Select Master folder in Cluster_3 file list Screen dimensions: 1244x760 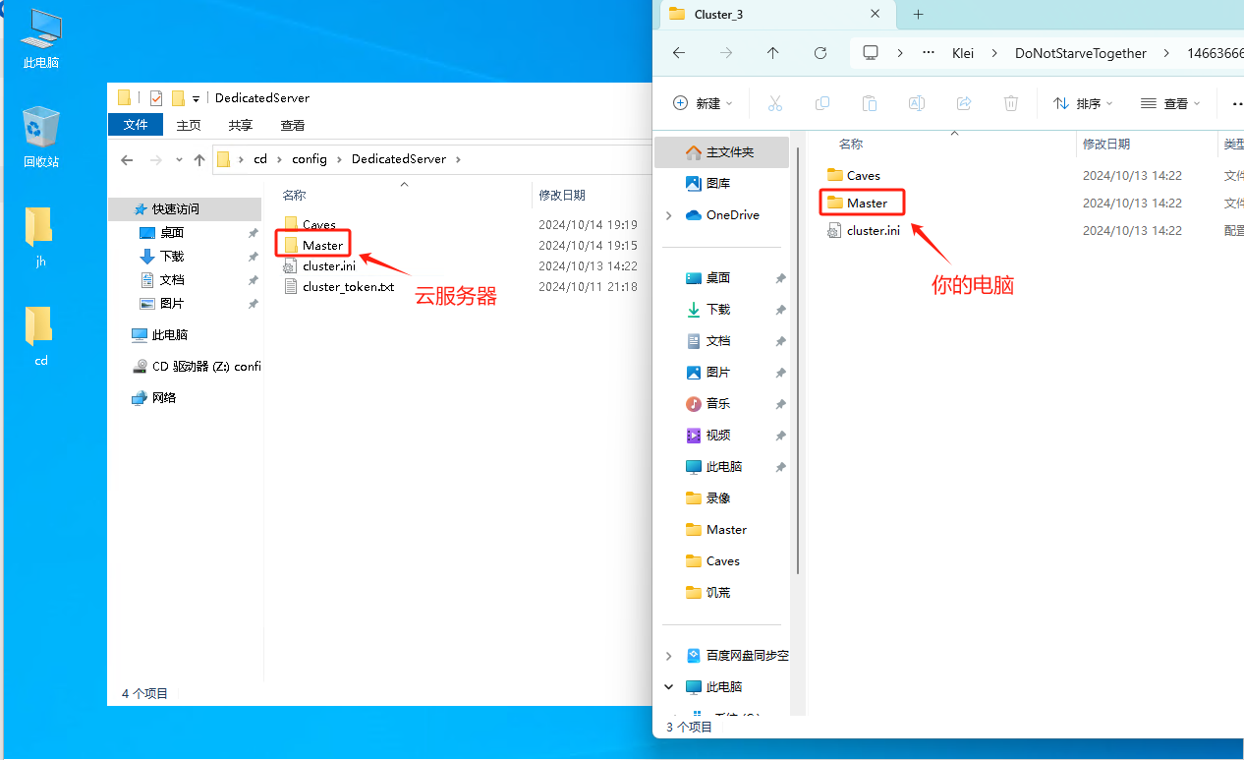[857, 203]
